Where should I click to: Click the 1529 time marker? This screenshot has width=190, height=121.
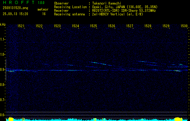point(166,26)
